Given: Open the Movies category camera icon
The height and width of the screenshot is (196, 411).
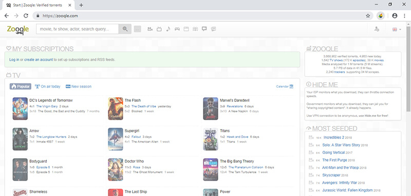Looking at the screenshot, I should point(150,29).
